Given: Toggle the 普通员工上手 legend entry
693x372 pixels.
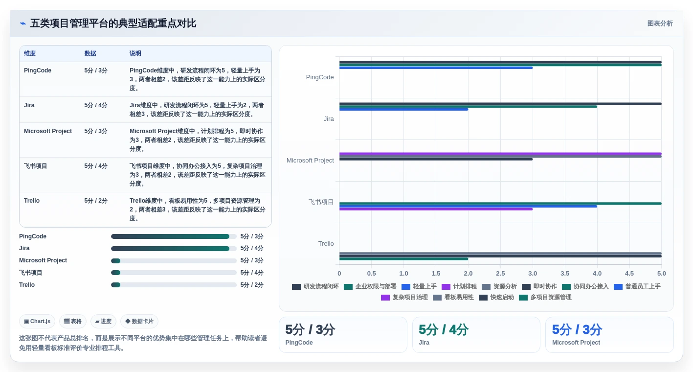Looking at the screenshot, I should tap(637, 287).
